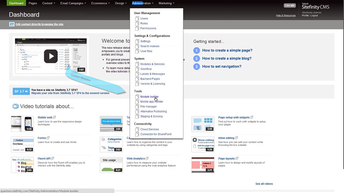This screenshot has width=344, height=193.
Task: Click Migrate your site from Sitefinity 3.7 link
Action: coord(70,93)
